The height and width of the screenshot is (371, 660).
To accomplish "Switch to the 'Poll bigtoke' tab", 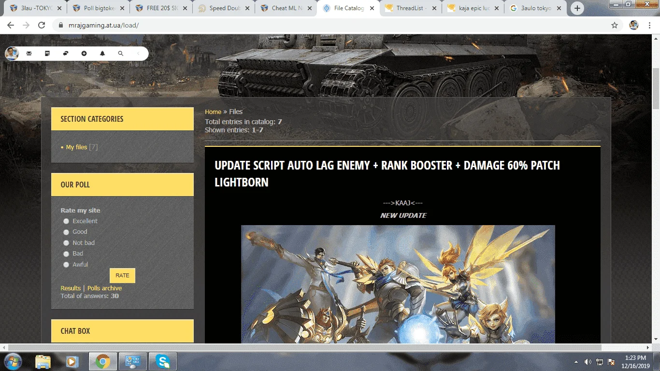I will [98, 8].
